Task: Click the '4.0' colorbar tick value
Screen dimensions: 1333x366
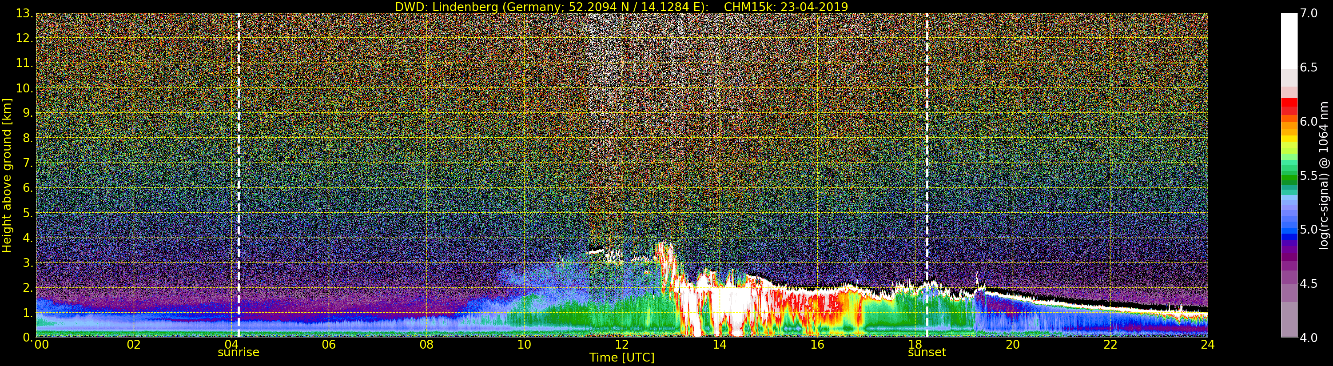Action: (1309, 338)
